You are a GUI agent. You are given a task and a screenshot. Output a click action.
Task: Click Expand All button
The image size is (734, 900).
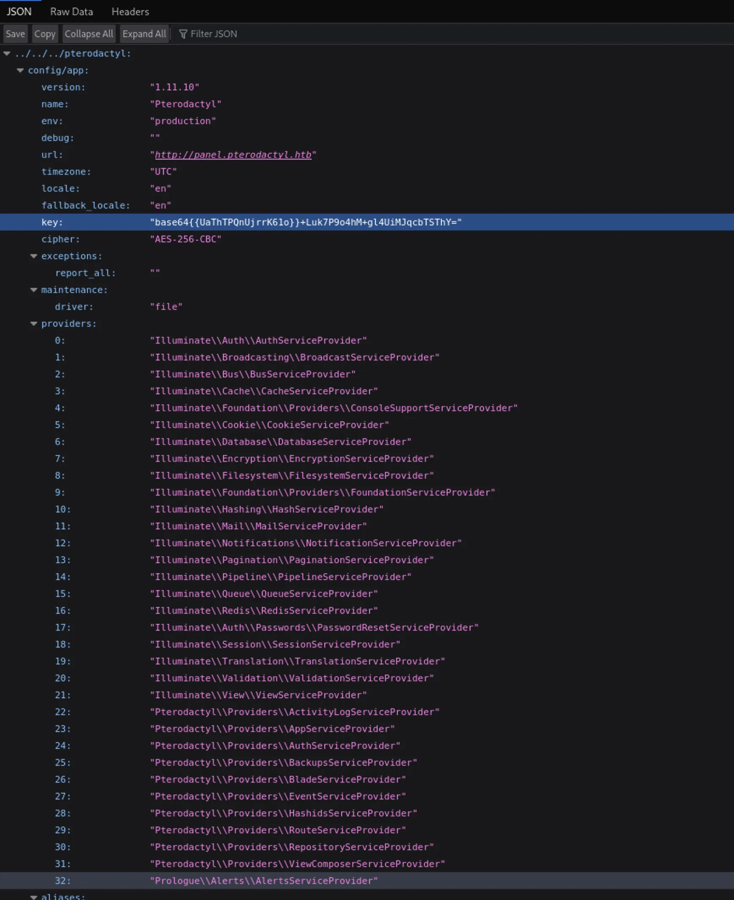click(x=144, y=34)
